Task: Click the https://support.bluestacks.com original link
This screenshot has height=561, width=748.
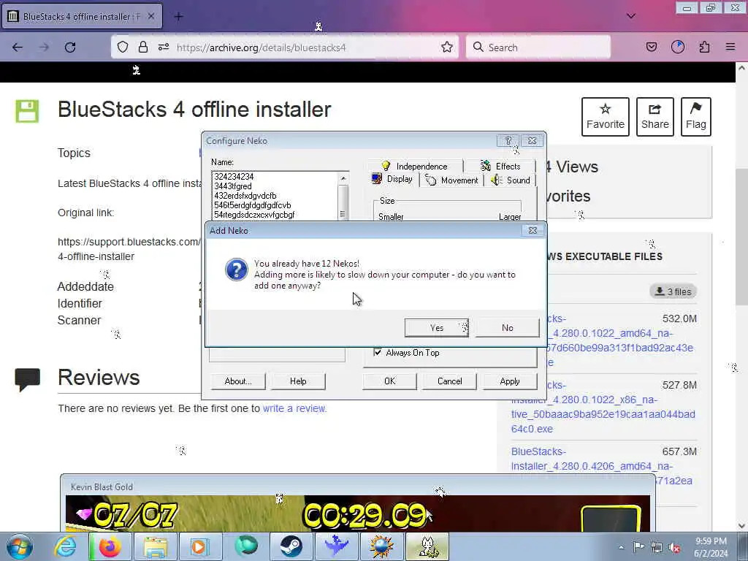Action: [x=129, y=249]
